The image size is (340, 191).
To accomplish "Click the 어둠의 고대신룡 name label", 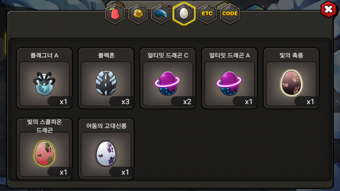I will click(x=106, y=126).
